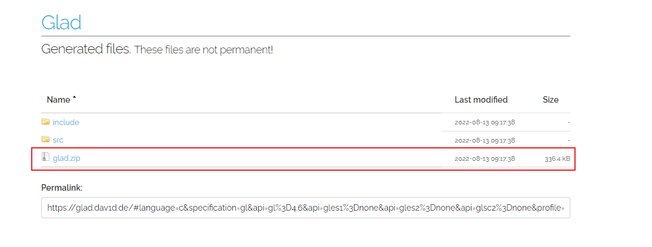Click the glad.zip row's modified timestamp
Viewport: 652px width, 247px height.
tap(484, 158)
